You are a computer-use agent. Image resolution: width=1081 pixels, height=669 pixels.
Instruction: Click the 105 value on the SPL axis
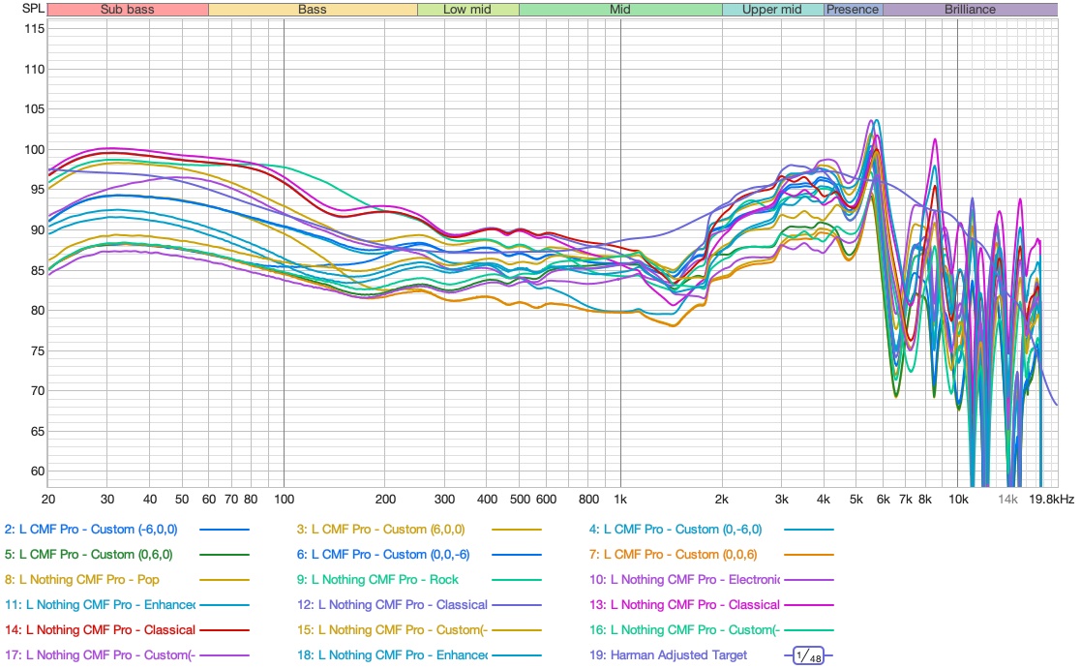click(x=34, y=109)
